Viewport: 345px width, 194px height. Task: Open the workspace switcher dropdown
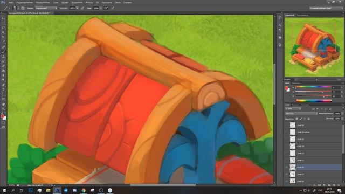click(326, 8)
